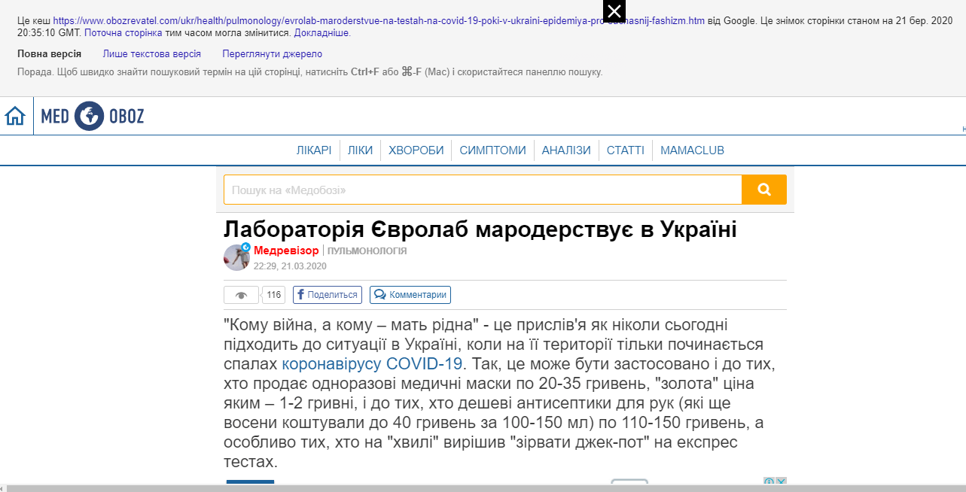
Task: Select Лише текстова версія link
Action: (x=151, y=54)
